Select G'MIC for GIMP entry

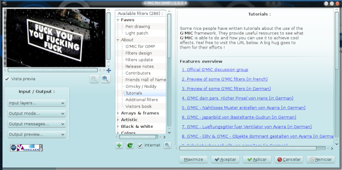pyautogui.click(x=140, y=46)
